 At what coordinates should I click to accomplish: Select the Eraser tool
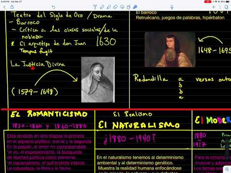[x=115, y=7]
